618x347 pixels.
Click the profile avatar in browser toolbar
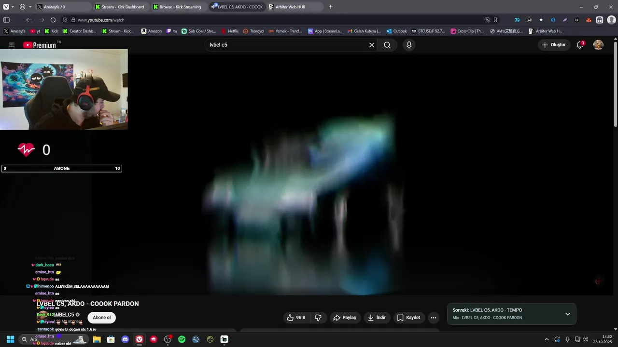point(611,20)
